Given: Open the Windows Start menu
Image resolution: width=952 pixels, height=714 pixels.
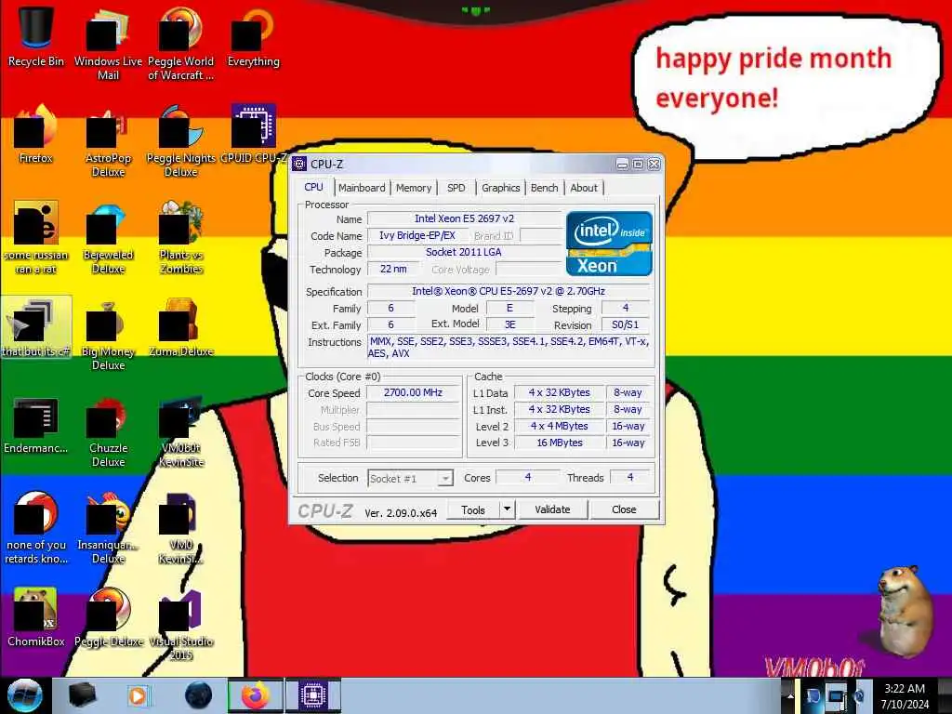Looking at the screenshot, I should tap(25, 695).
